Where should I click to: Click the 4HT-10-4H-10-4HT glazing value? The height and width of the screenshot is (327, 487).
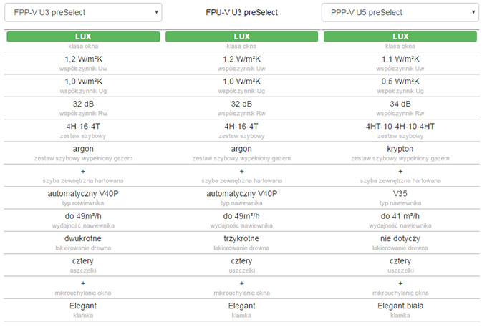400,126
